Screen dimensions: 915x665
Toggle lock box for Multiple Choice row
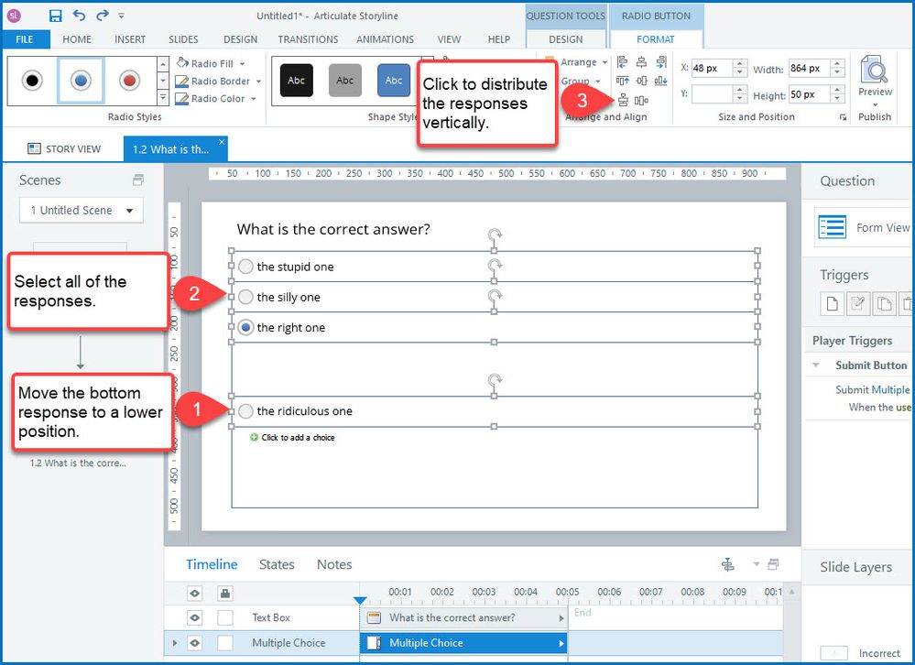(224, 643)
